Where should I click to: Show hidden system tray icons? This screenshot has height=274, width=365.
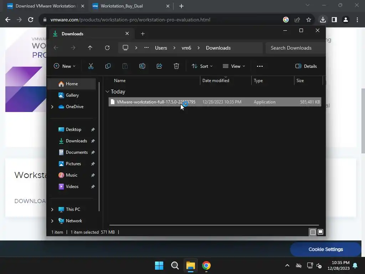pos(287,265)
